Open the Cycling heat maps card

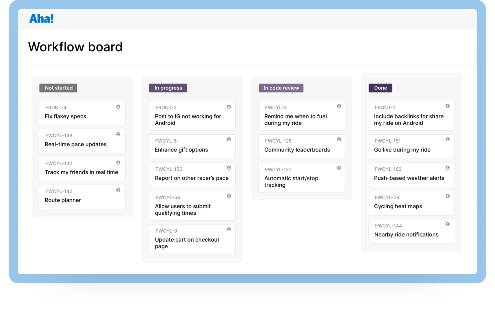[x=411, y=203]
